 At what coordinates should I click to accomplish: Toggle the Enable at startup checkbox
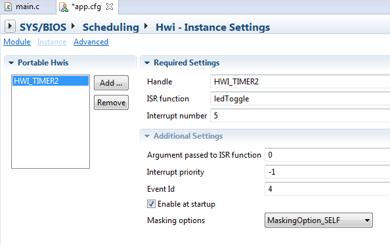pos(151,204)
